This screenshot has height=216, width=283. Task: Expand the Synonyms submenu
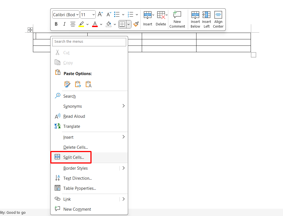[123, 106]
